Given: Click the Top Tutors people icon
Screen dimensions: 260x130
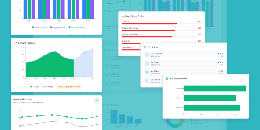Looking at the screenshot, I should [145, 47].
